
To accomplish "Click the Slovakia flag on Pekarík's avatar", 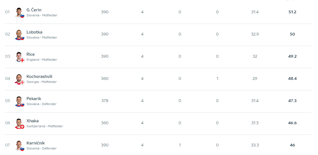I will [22, 105].
